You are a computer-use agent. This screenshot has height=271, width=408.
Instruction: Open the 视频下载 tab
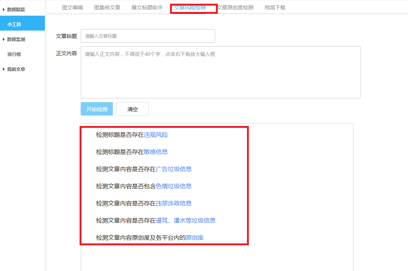[x=276, y=7]
